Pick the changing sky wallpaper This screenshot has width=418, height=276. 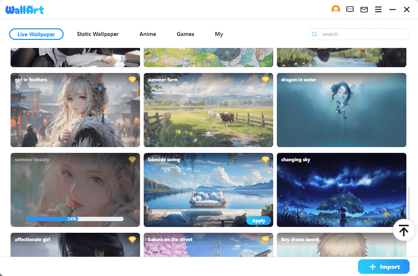tap(342, 190)
